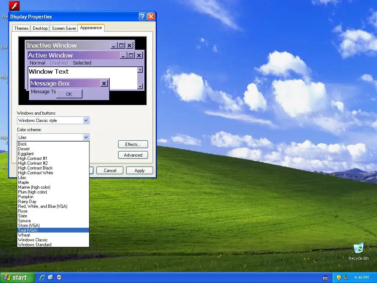This screenshot has width=377, height=283.
Task: Launch Windows Media Player from quick launch
Action: [59, 277]
